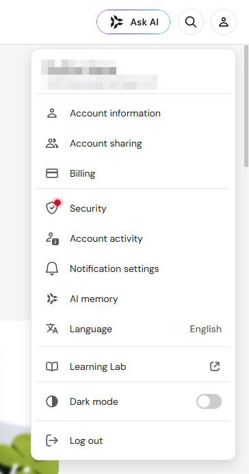This screenshot has height=474, width=249.
Task: Open the profile avatar icon menu
Action: click(x=224, y=22)
